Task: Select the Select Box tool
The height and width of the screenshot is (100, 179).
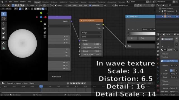Action: pos(4,14)
